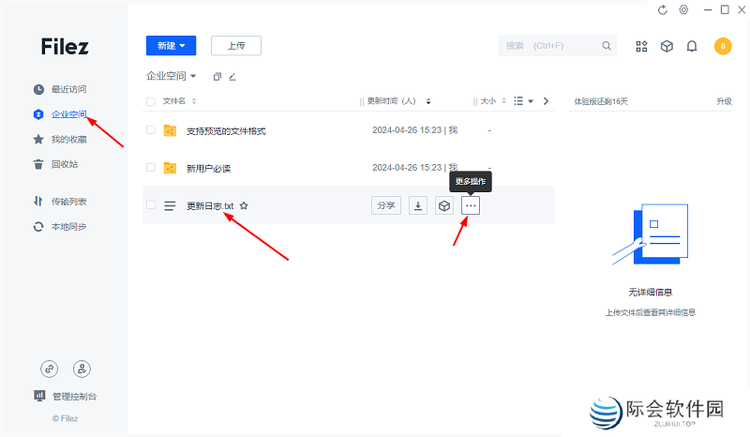Image resolution: width=750 pixels, height=437 pixels.
Task: Select Enterprise Space (企业空间) in sidebar
Action: pyautogui.click(x=60, y=113)
